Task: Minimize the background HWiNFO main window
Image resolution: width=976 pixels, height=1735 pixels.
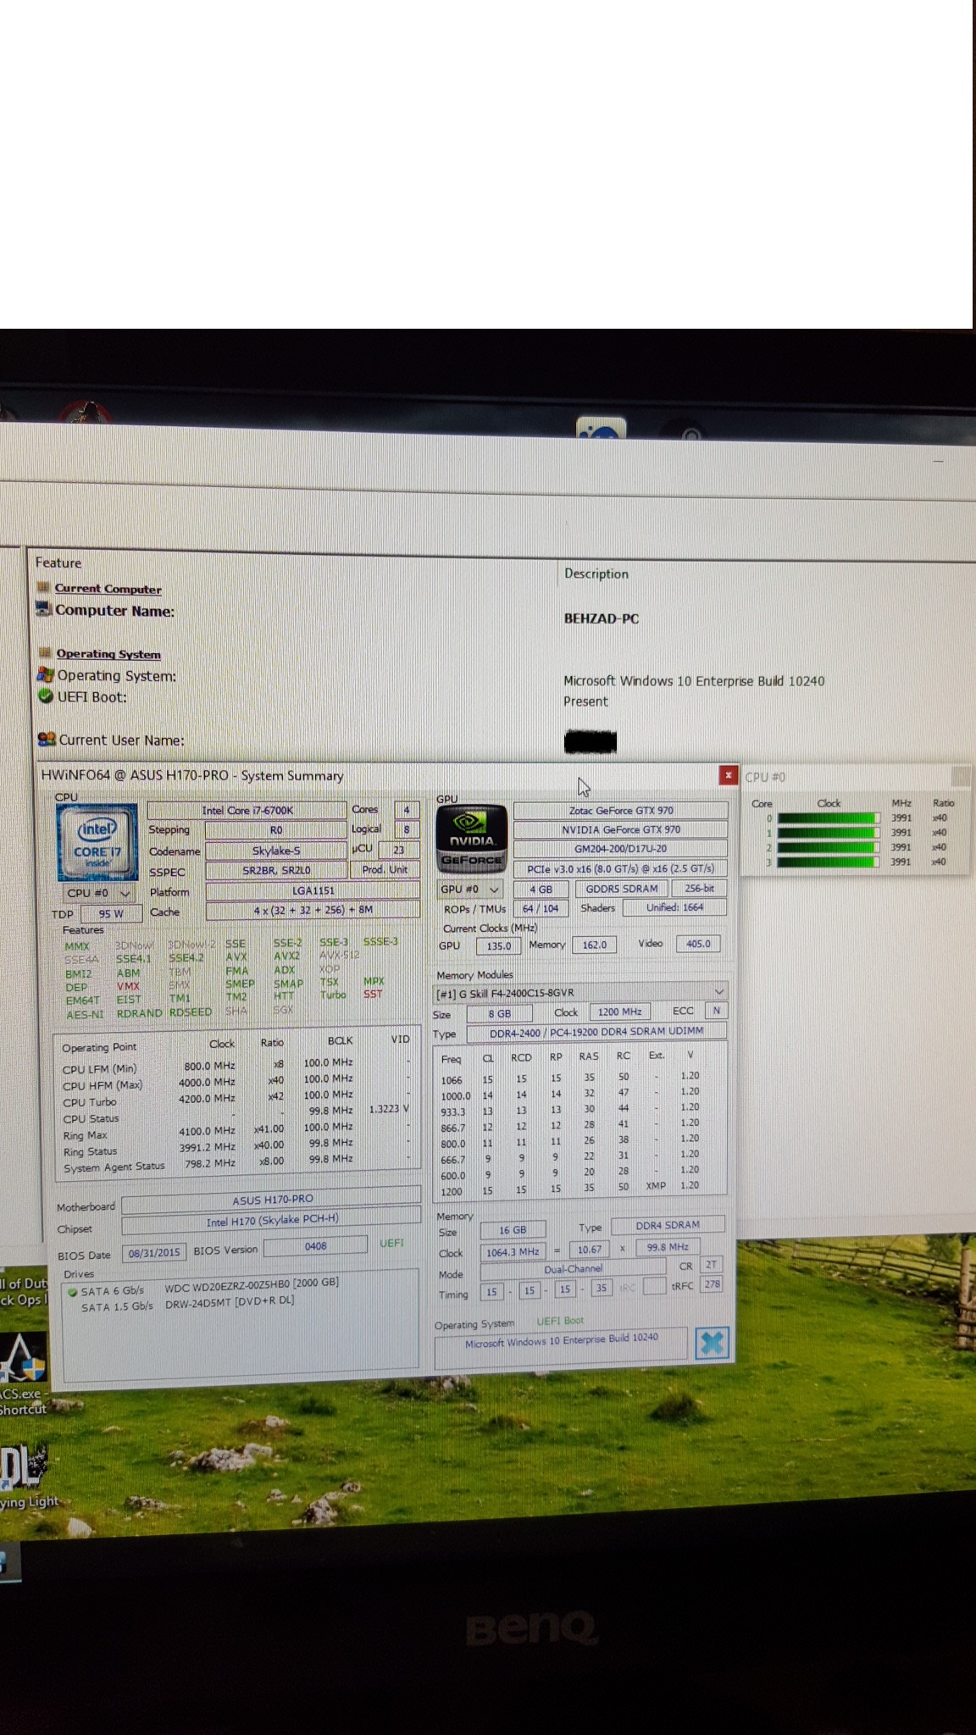Action: click(938, 462)
